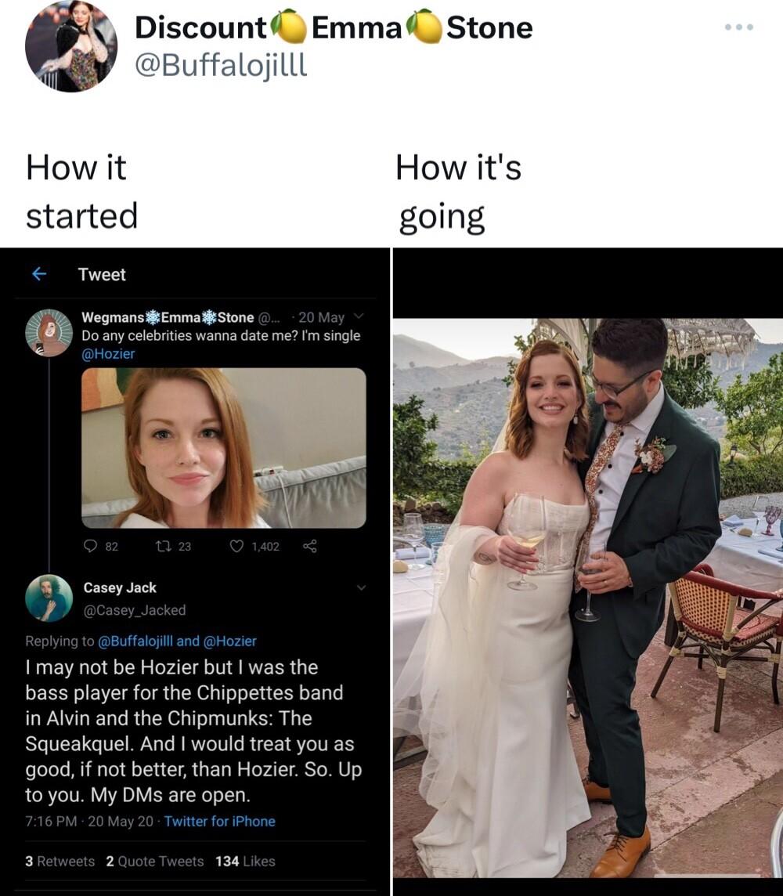Open the selfie photo in the quoted tweet
This screenshot has width=783, height=896.
pos(223,448)
